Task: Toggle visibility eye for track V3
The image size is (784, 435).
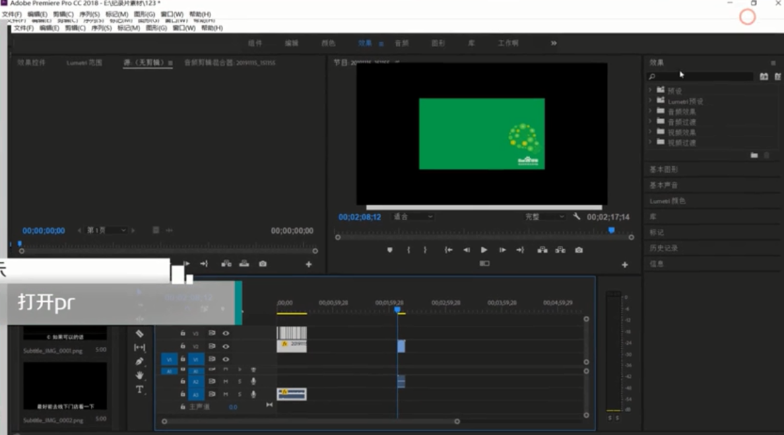Action: click(x=226, y=333)
